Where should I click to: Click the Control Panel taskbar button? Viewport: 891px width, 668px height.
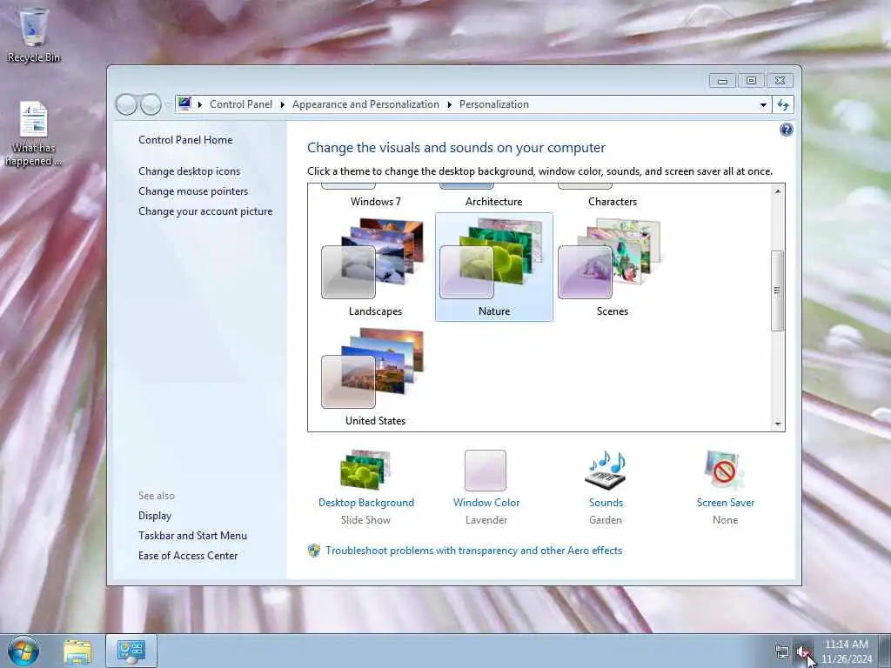[131, 651]
